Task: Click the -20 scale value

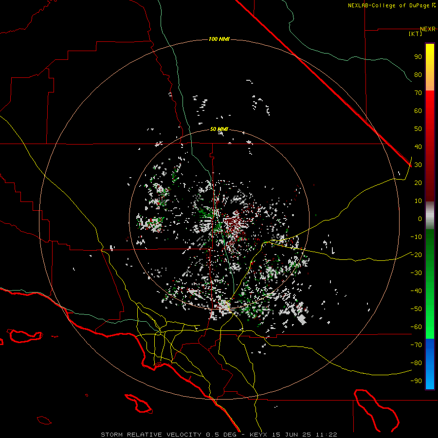Action: pos(416,255)
